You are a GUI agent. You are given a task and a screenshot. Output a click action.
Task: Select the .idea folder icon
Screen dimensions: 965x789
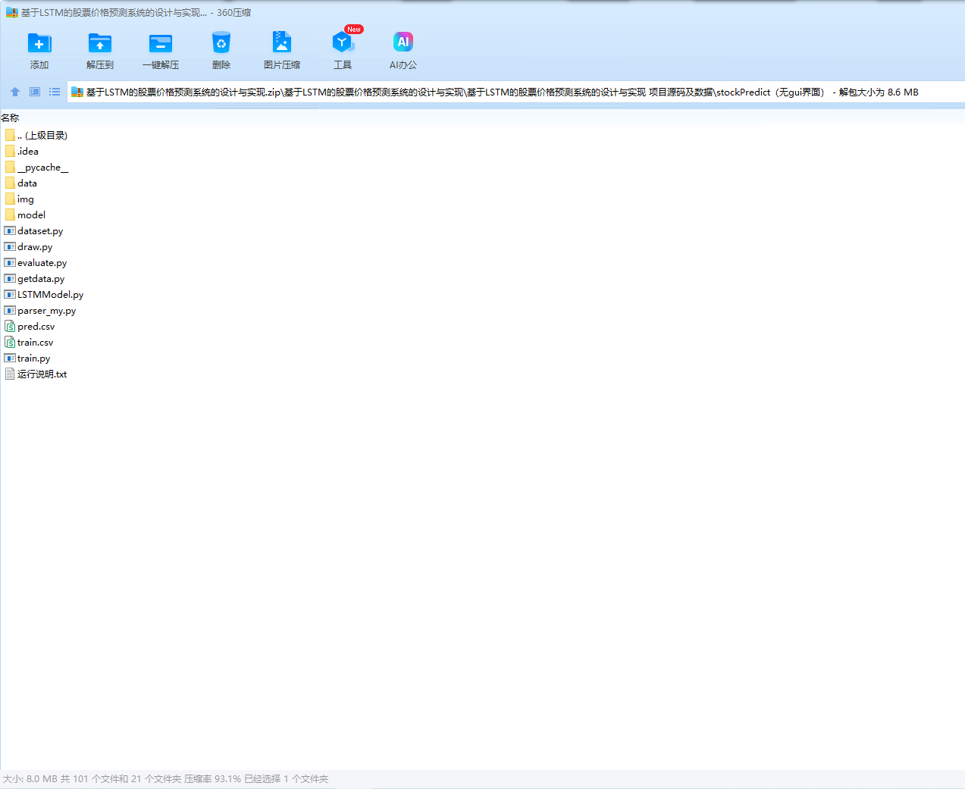10,152
